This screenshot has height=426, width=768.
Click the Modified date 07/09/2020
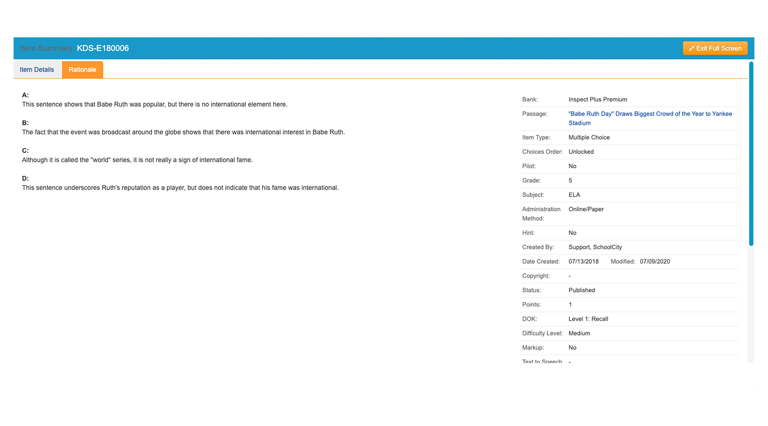pyautogui.click(x=655, y=262)
